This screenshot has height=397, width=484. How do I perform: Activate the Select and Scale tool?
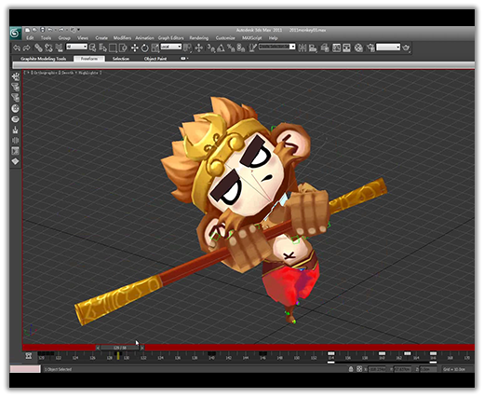[x=155, y=48]
